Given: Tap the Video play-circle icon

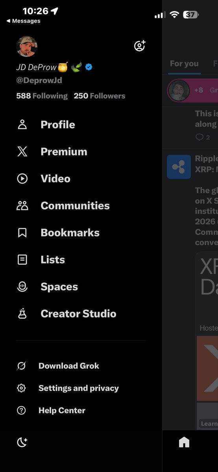Looking at the screenshot, I should coord(22,179).
